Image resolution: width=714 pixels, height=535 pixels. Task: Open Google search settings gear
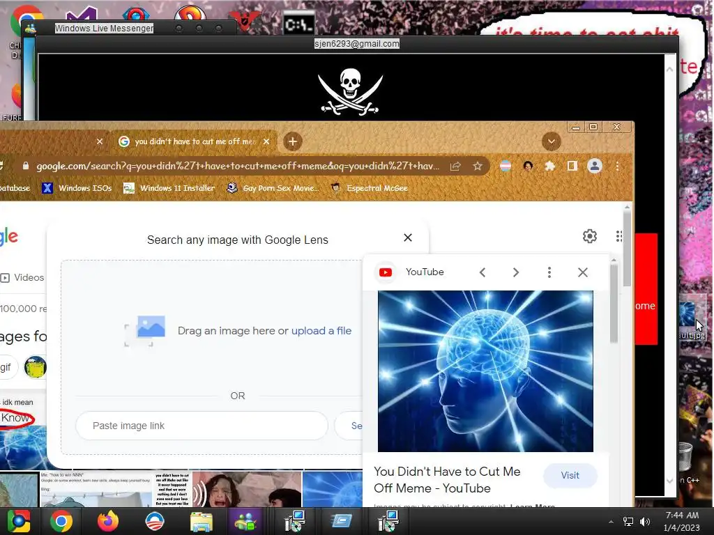click(590, 236)
